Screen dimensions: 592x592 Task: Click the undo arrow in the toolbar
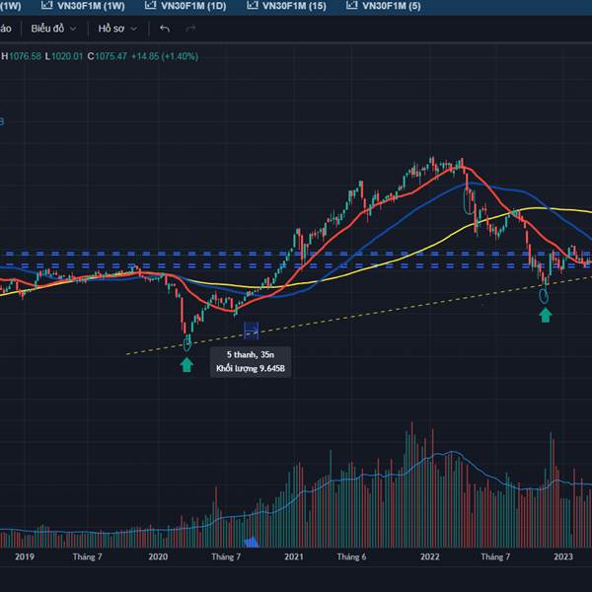[165, 29]
